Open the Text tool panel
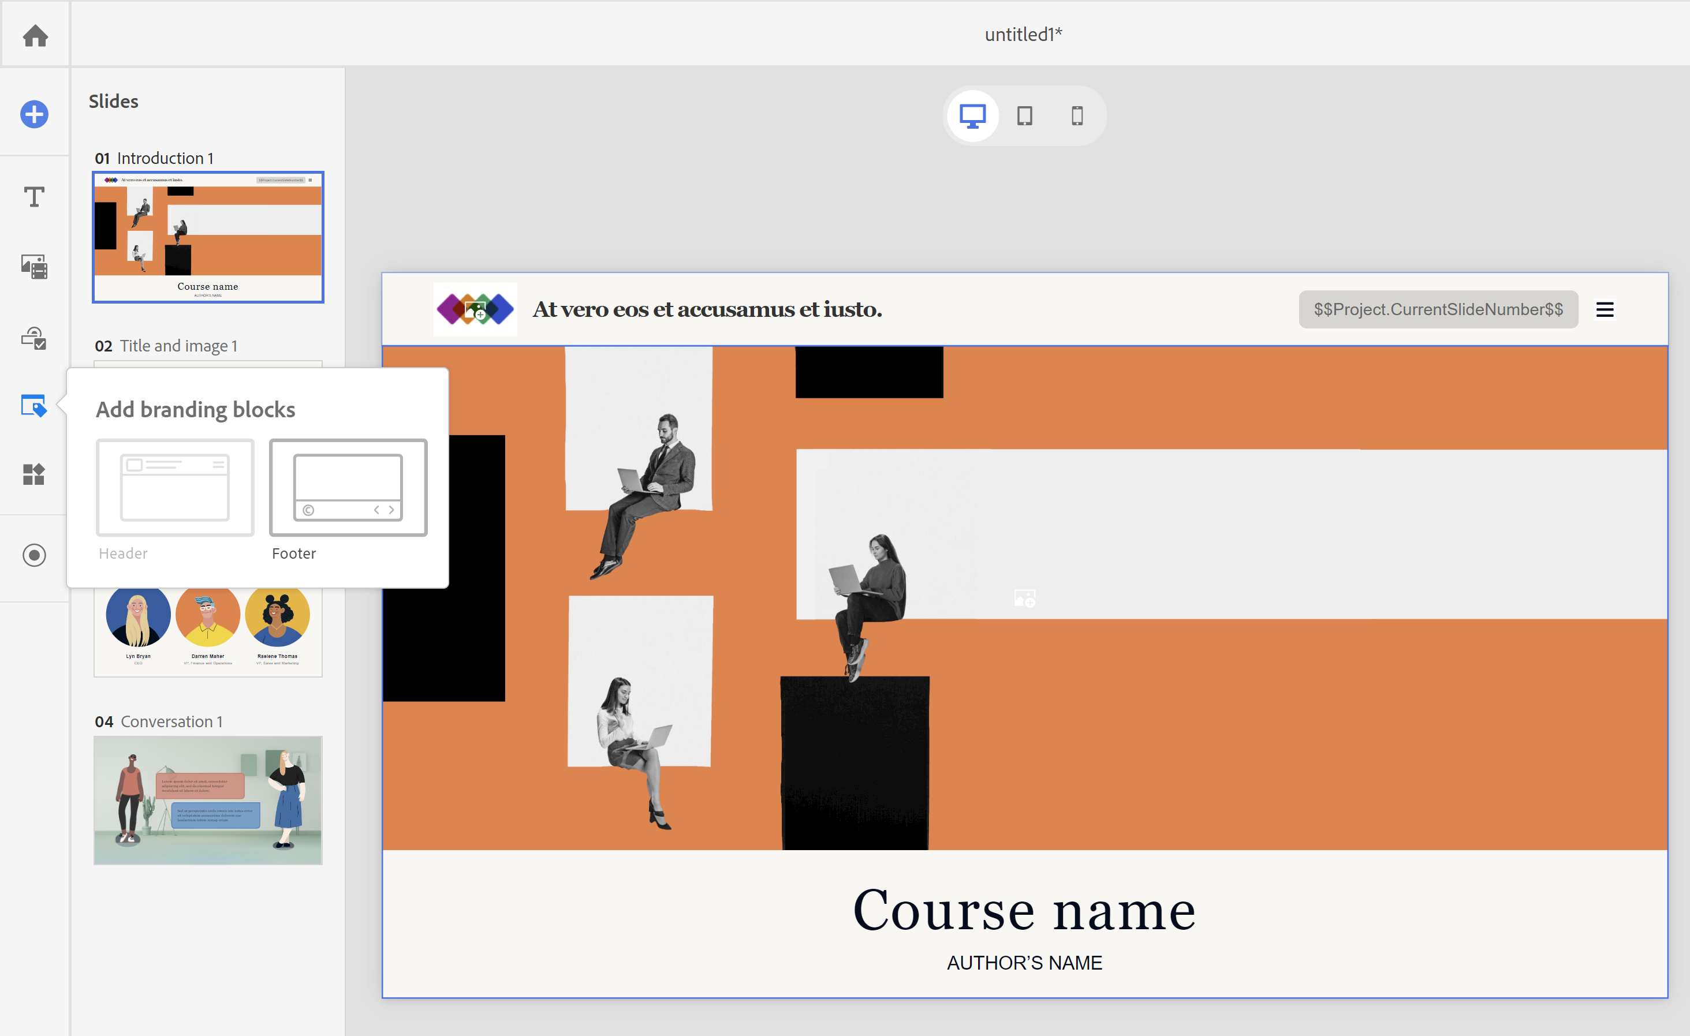Screen dimensions: 1690x1036 point(33,197)
